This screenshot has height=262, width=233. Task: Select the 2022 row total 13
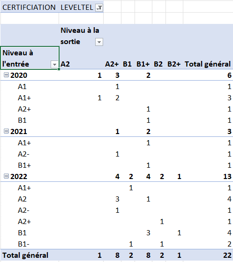227,176
